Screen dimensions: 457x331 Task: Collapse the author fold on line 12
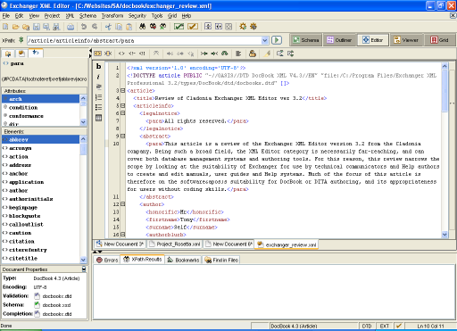click(122, 204)
